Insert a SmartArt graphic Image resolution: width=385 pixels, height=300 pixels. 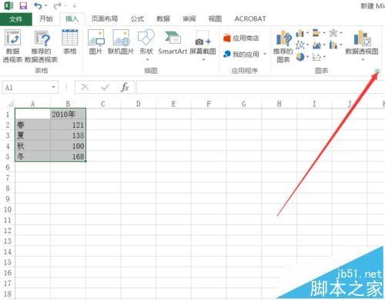click(172, 42)
